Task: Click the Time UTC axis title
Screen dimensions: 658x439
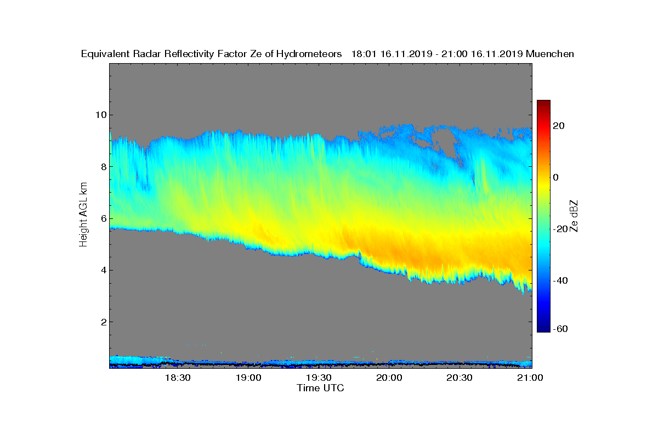Action: [321, 388]
